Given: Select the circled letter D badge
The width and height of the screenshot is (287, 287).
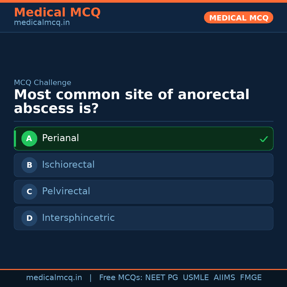Looking at the screenshot, I should (29, 218).
